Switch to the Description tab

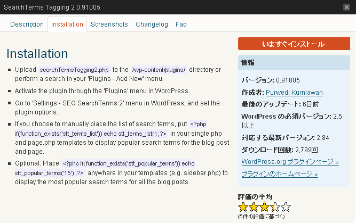(x=27, y=24)
